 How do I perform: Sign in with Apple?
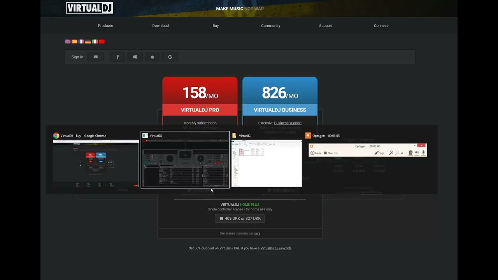[153, 57]
